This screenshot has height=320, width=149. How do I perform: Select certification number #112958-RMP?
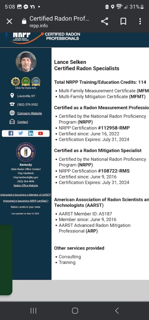[114, 128]
